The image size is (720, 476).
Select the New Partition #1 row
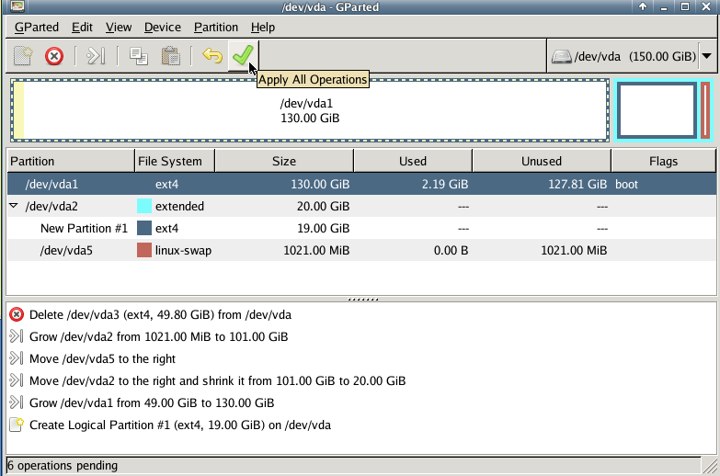click(x=361, y=228)
